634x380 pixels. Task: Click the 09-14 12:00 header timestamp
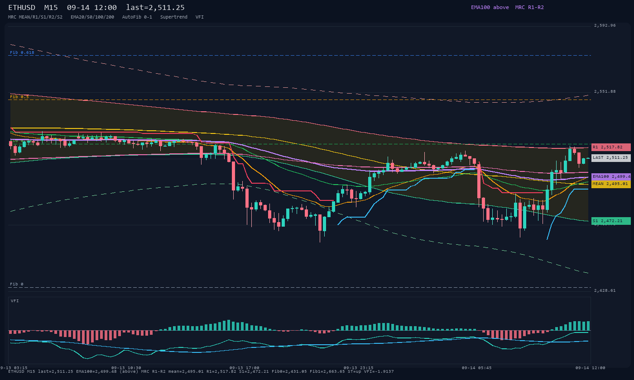[91, 8]
